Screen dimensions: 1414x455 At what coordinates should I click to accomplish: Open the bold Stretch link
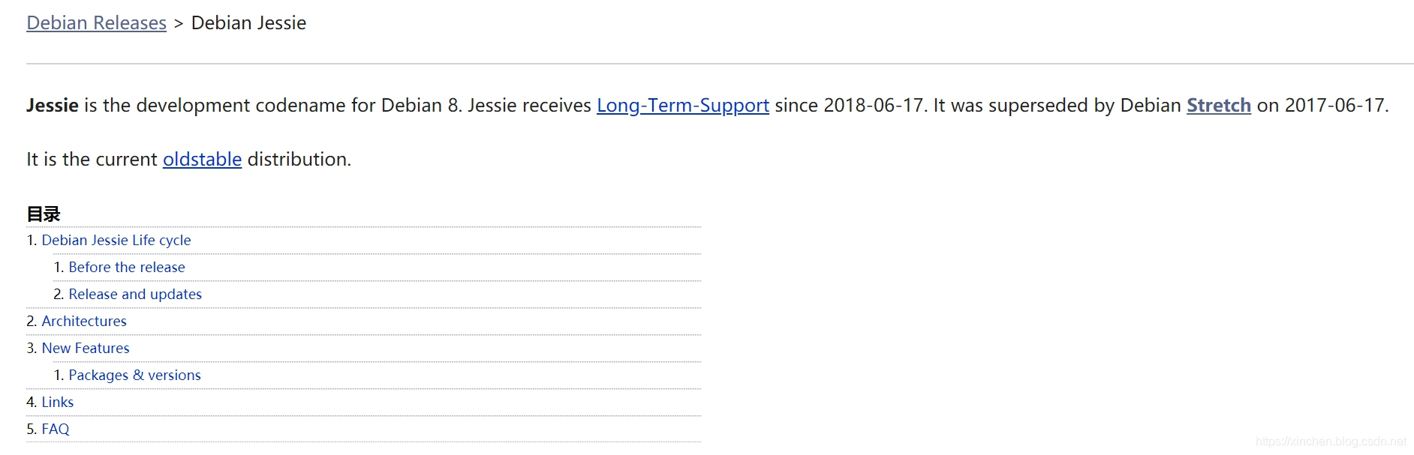pyautogui.click(x=1218, y=106)
